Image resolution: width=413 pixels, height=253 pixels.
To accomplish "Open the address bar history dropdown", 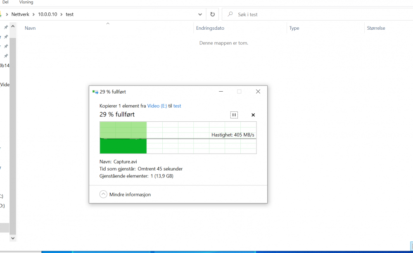I will pyautogui.click(x=200, y=14).
